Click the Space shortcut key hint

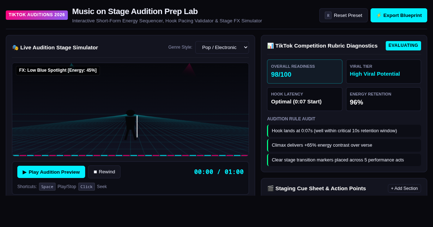tap(47, 187)
